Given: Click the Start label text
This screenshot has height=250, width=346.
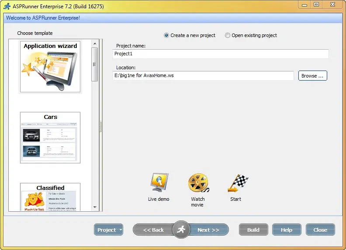Looking at the screenshot, I should click(235, 199).
